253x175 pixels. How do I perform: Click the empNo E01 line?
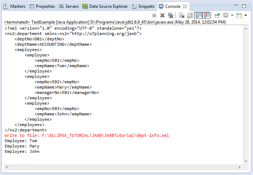57,60
